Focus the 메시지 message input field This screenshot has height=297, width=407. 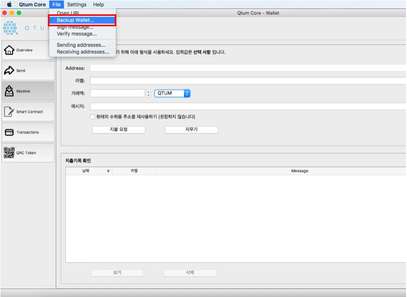click(248, 106)
